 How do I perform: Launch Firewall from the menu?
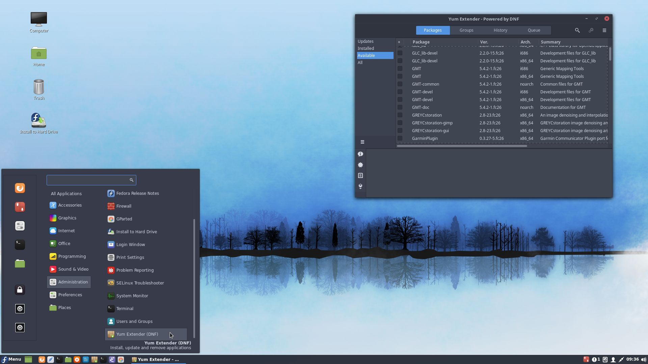click(146, 206)
